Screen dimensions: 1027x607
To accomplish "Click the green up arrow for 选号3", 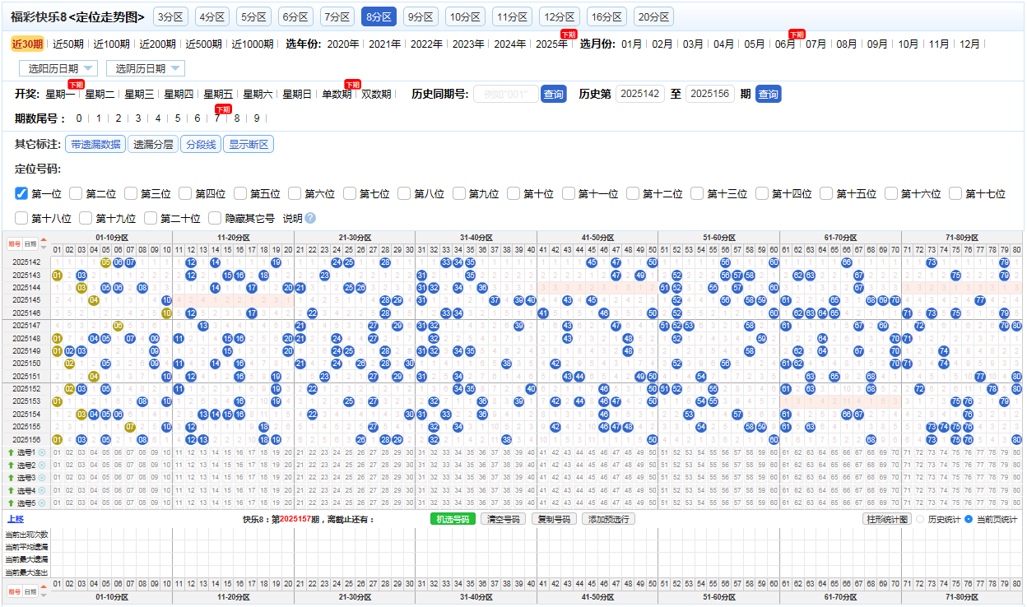I will pyautogui.click(x=11, y=478).
